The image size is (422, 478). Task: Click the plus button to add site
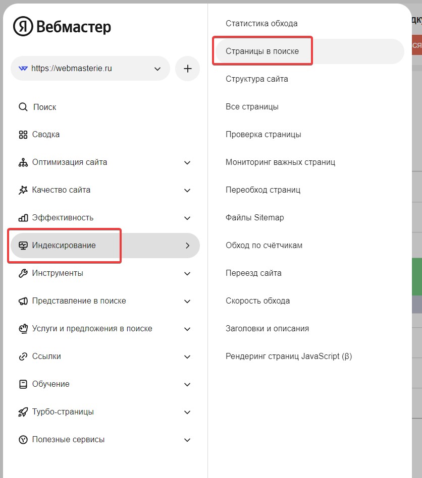point(187,69)
